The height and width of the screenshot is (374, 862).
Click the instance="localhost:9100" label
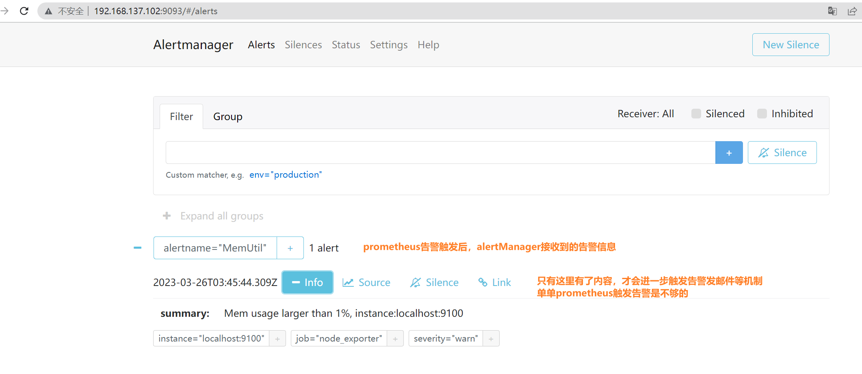(x=211, y=338)
